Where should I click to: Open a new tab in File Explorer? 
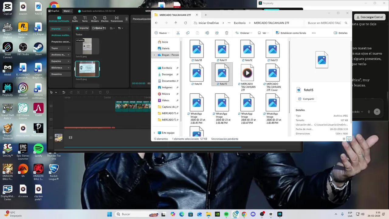pyautogui.click(x=206, y=15)
